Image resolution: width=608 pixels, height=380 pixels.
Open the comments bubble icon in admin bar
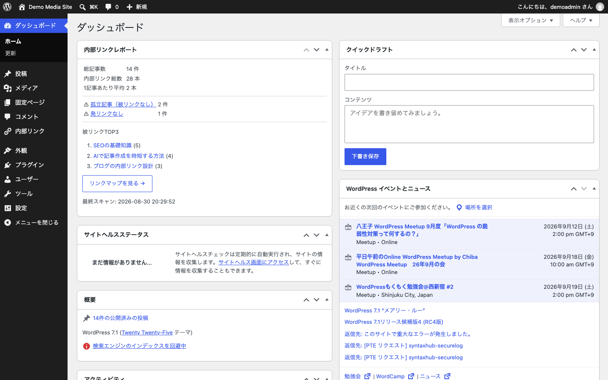[x=109, y=7]
